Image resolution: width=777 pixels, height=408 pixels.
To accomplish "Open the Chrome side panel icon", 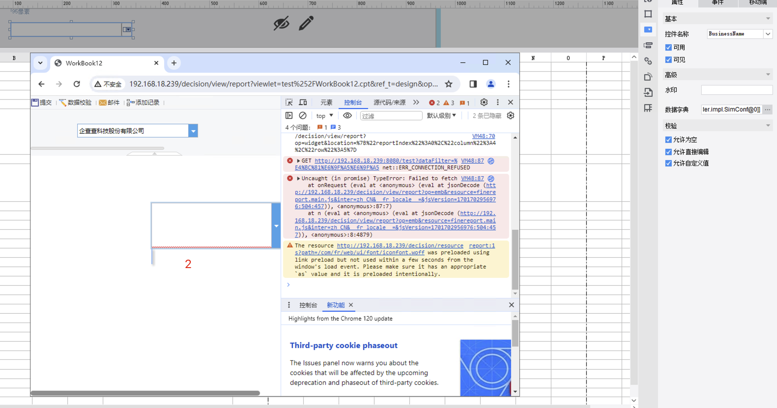I will click(x=473, y=84).
